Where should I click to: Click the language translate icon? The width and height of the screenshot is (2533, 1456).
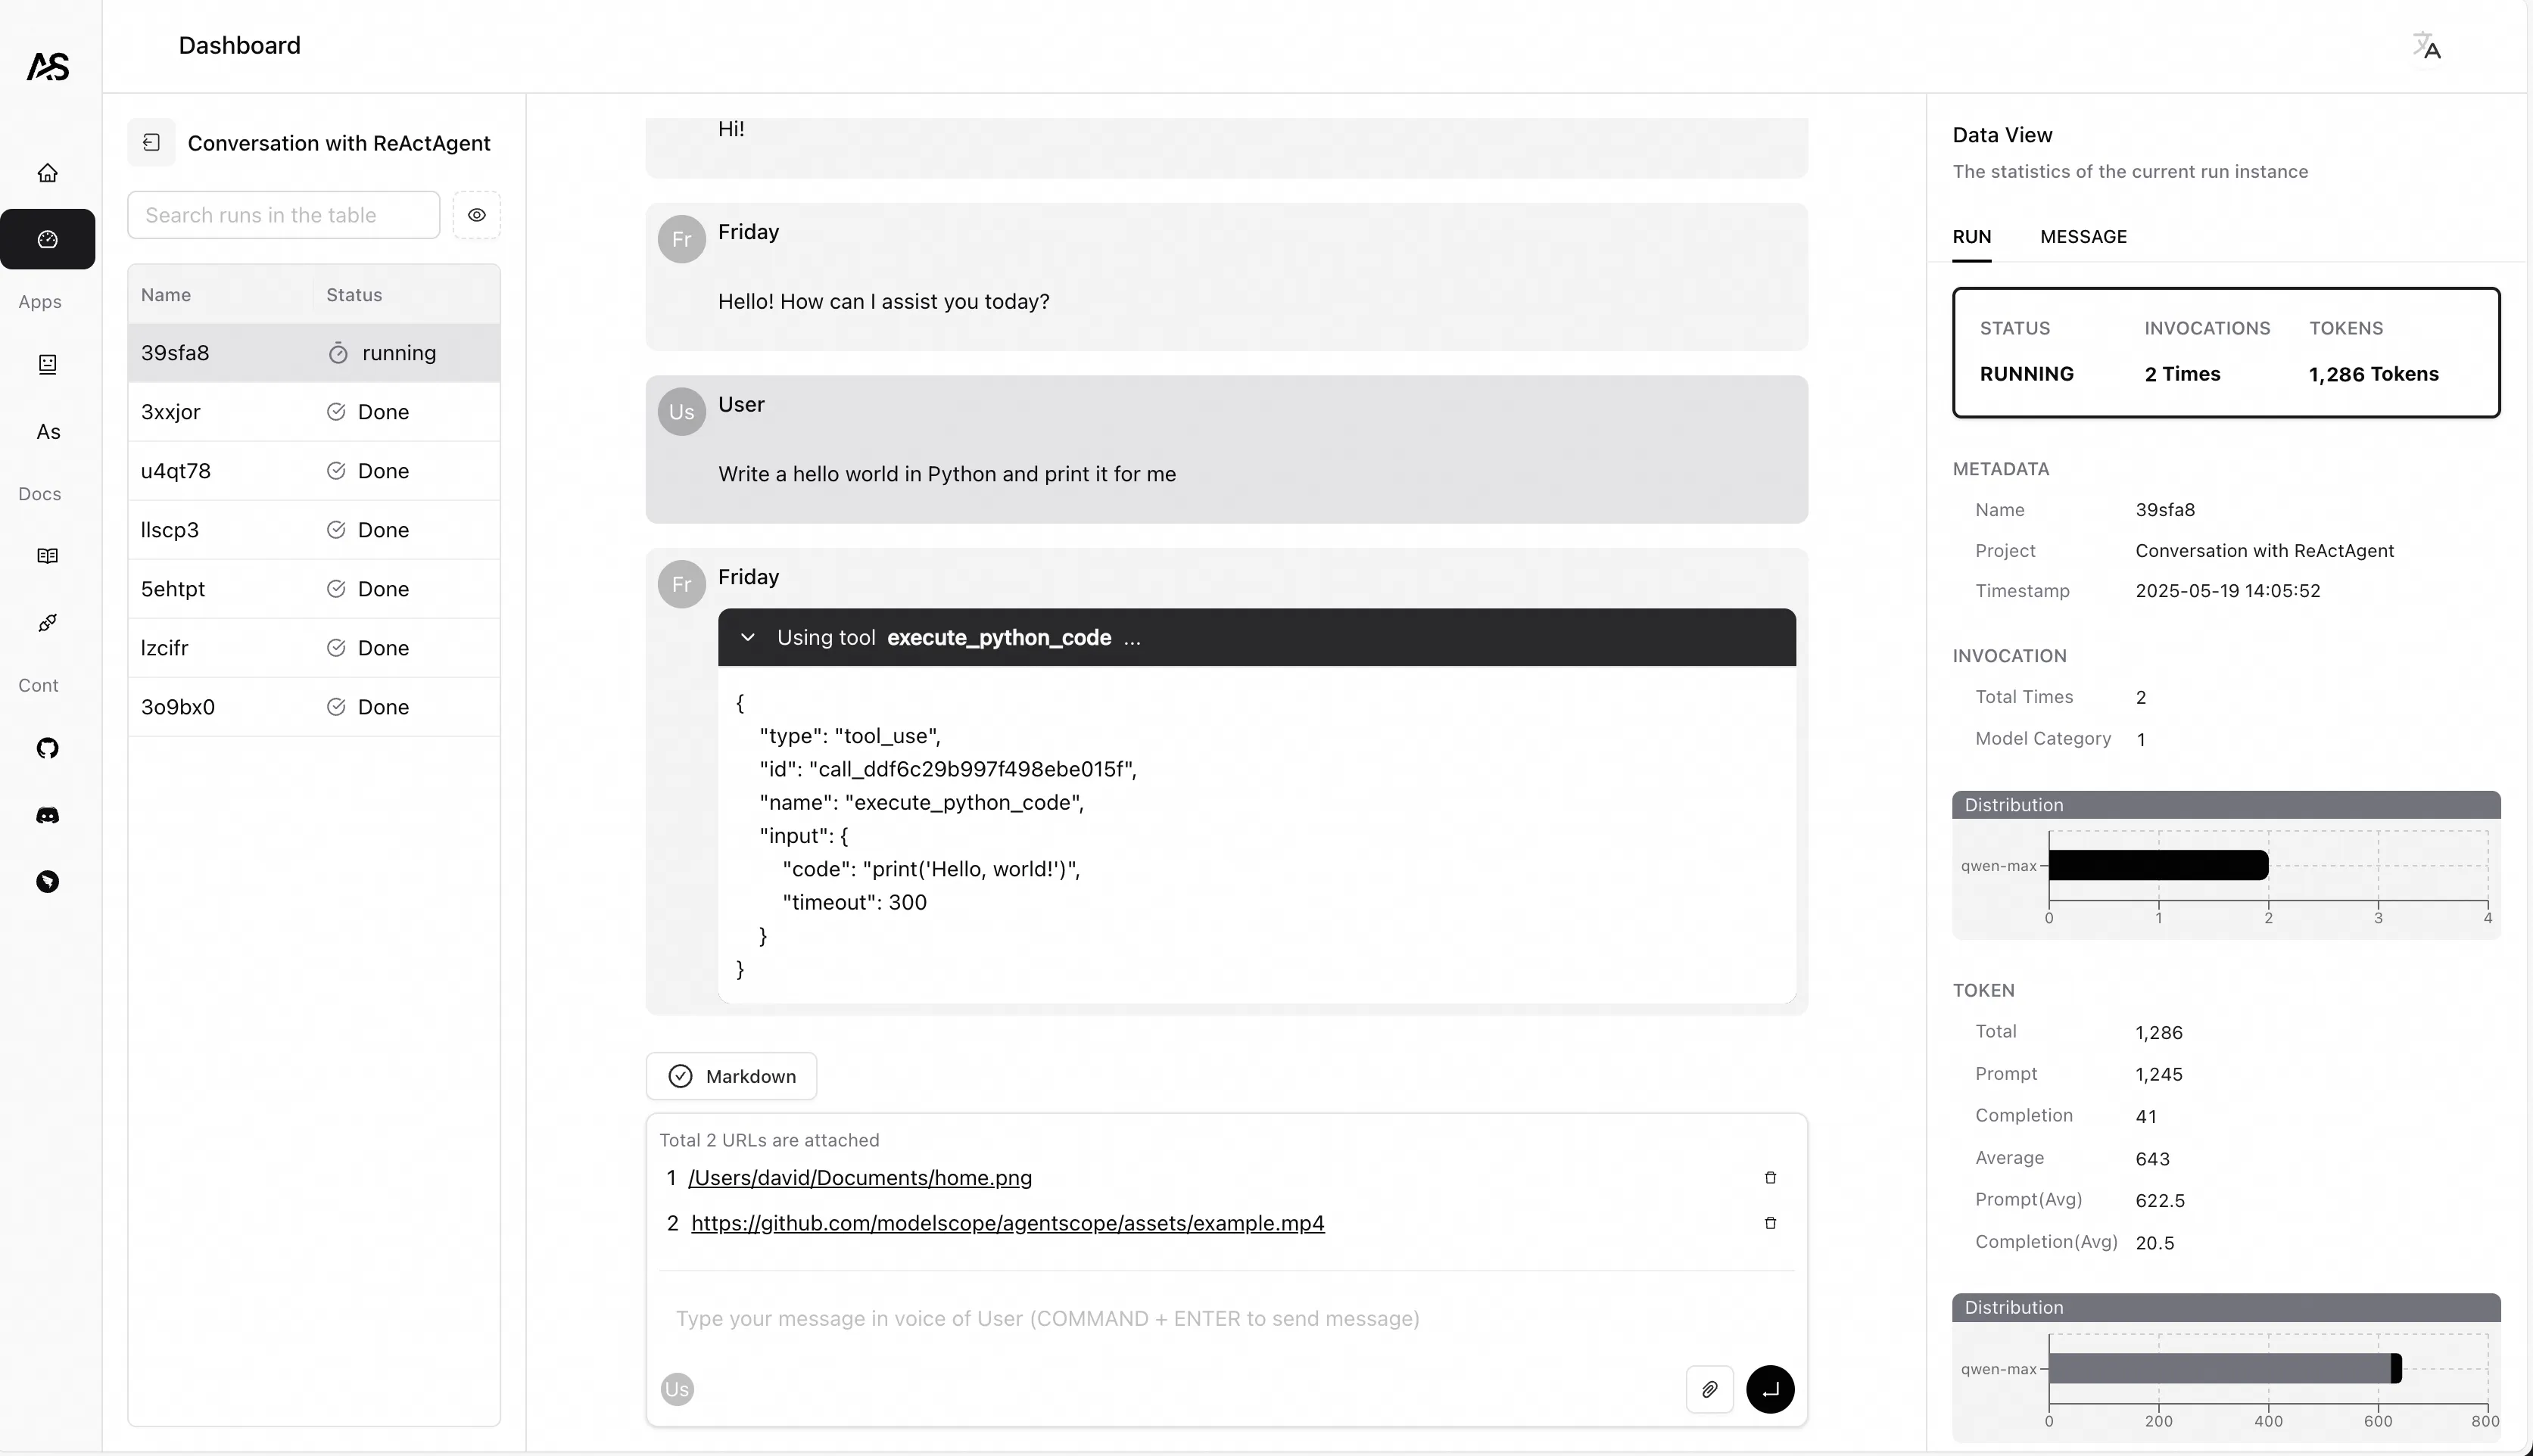click(2427, 46)
